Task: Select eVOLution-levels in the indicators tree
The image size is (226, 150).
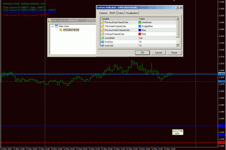Action: point(71,30)
